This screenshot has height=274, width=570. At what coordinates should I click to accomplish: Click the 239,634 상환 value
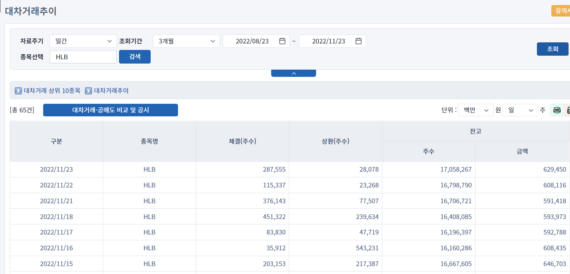367,217
